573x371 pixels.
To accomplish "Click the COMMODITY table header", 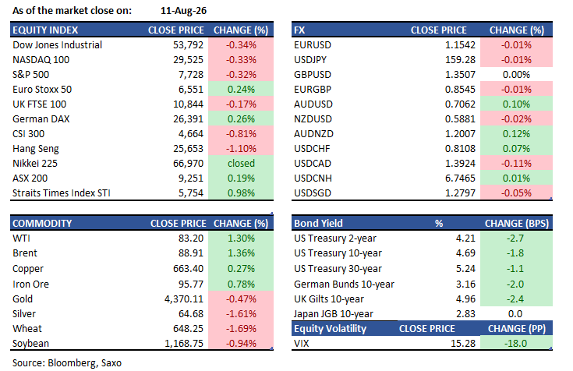I will point(42,224).
